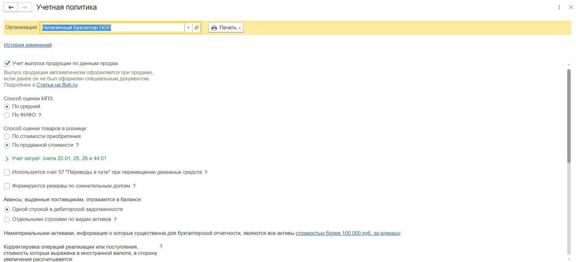Go back with the left arrow button

coord(11,7)
